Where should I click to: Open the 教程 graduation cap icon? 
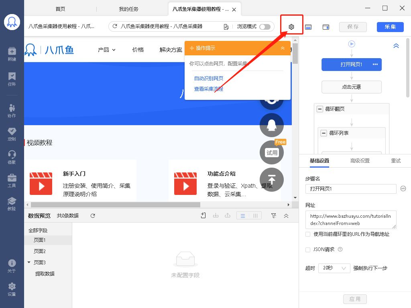tap(12, 204)
